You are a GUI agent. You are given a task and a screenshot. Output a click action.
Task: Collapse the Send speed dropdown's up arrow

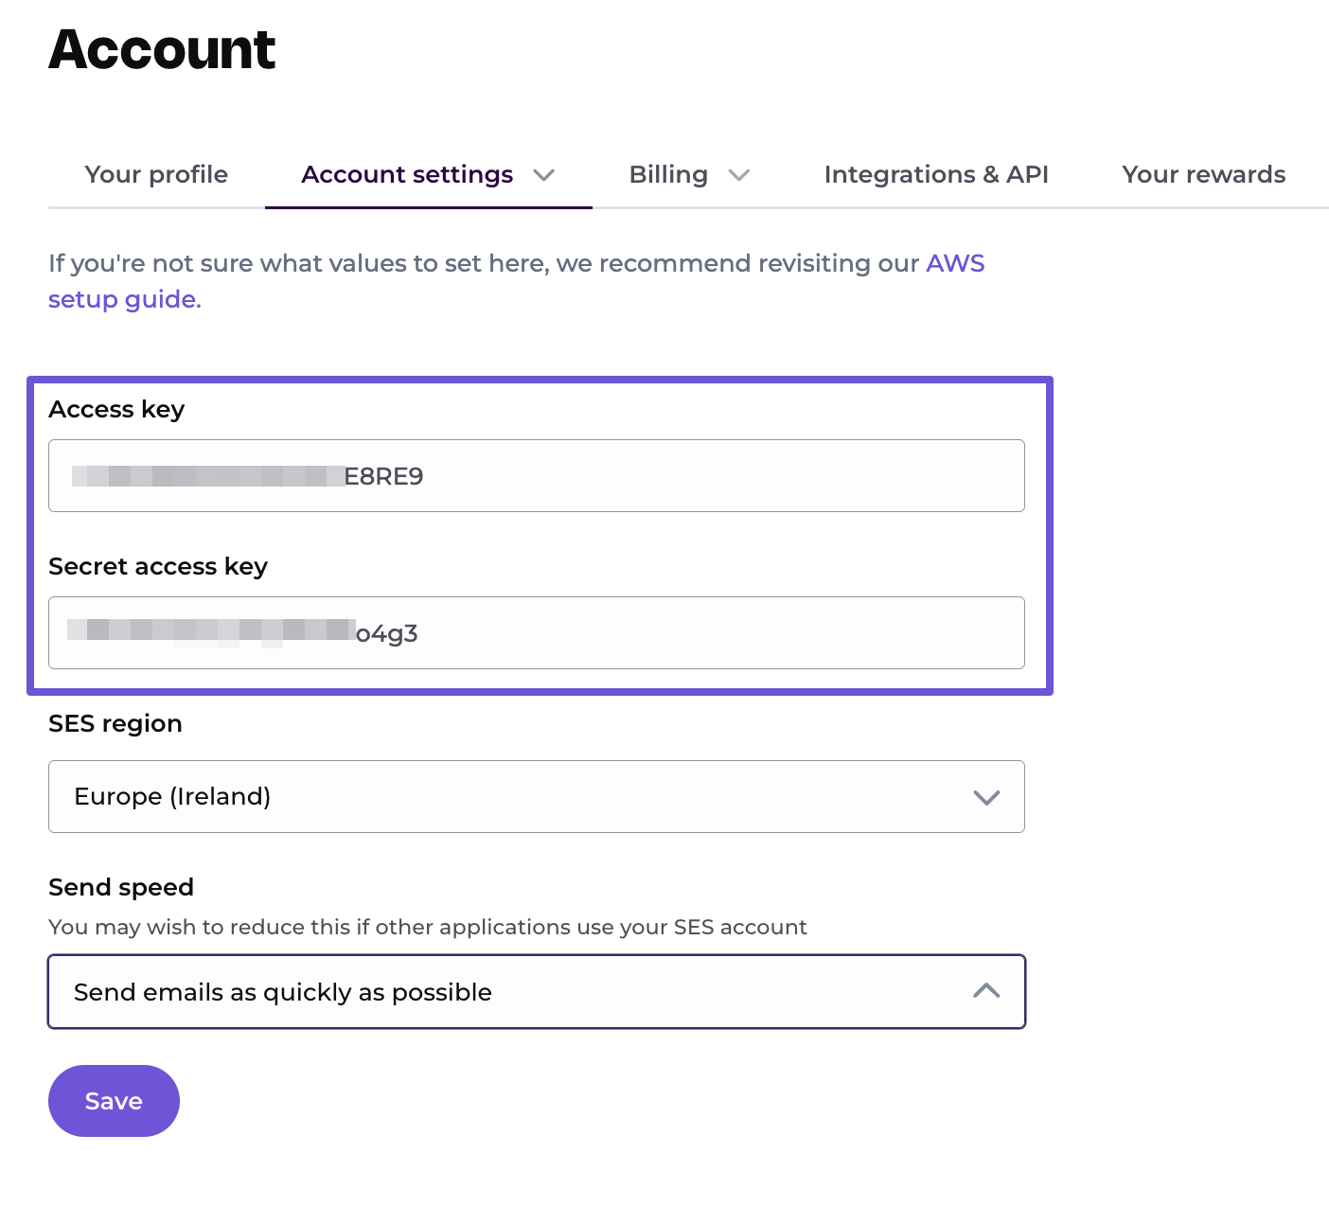coord(986,991)
